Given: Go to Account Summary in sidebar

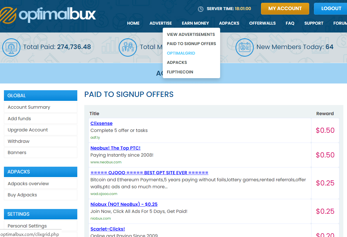Looking at the screenshot, I should click(x=29, y=107).
